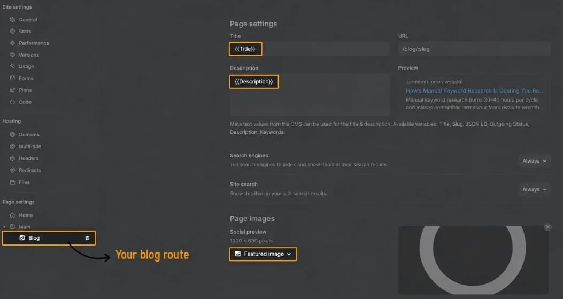The image size is (563, 299).
Task: Open Featured image dropdown
Action: tap(263, 254)
